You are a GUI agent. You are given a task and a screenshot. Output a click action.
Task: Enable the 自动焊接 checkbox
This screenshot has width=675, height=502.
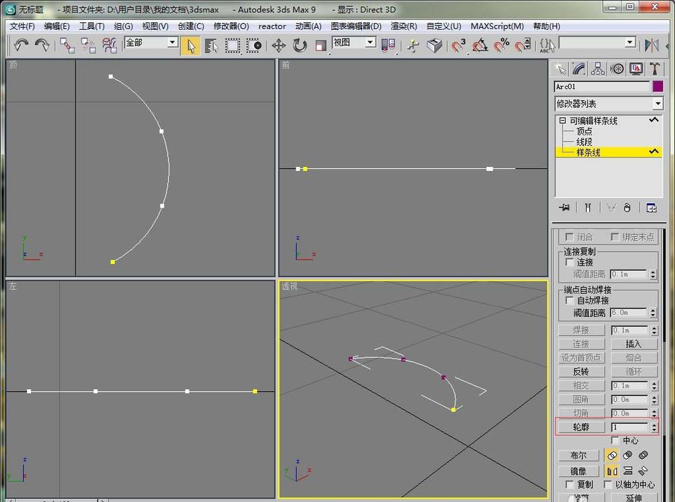click(x=570, y=300)
